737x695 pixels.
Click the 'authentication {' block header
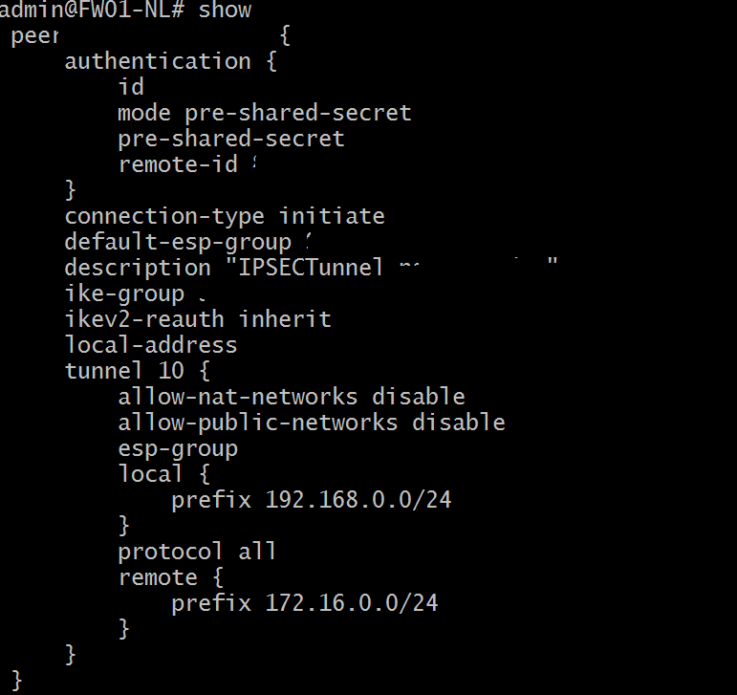point(170,61)
